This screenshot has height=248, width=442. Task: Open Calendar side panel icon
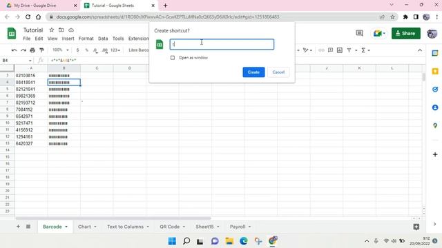[435, 53]
